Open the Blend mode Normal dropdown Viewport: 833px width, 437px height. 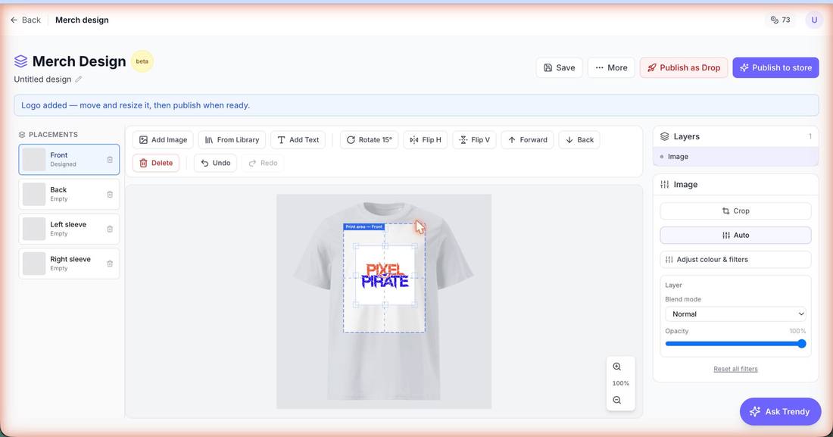tap(735, 314)
